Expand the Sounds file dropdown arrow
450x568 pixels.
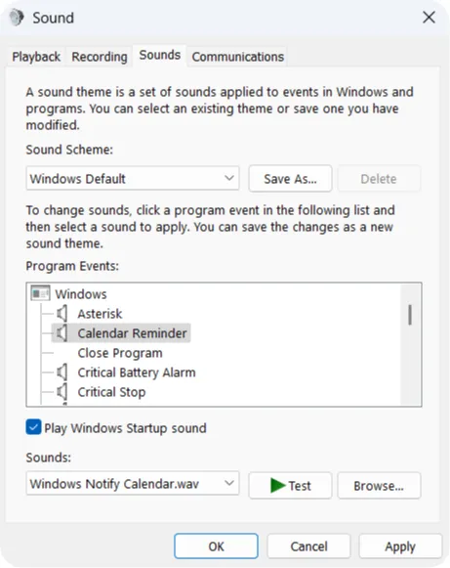[x=228, y=483]
